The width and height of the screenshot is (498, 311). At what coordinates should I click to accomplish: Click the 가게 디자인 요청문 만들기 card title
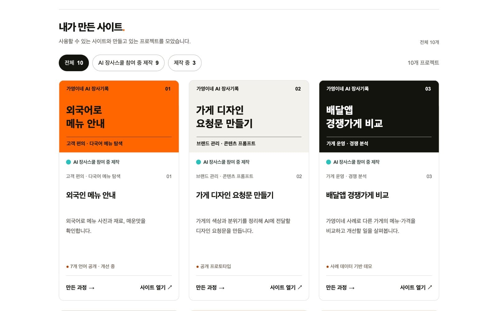click(235, 195)
